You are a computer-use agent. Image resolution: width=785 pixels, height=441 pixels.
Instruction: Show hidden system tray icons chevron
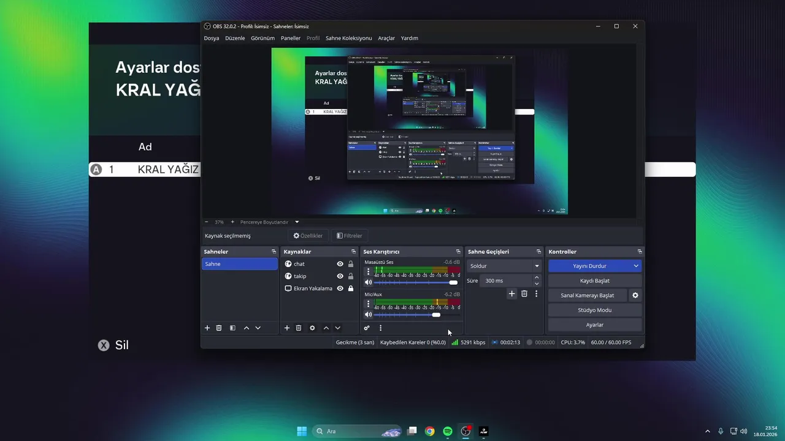(x=708, y=431)
